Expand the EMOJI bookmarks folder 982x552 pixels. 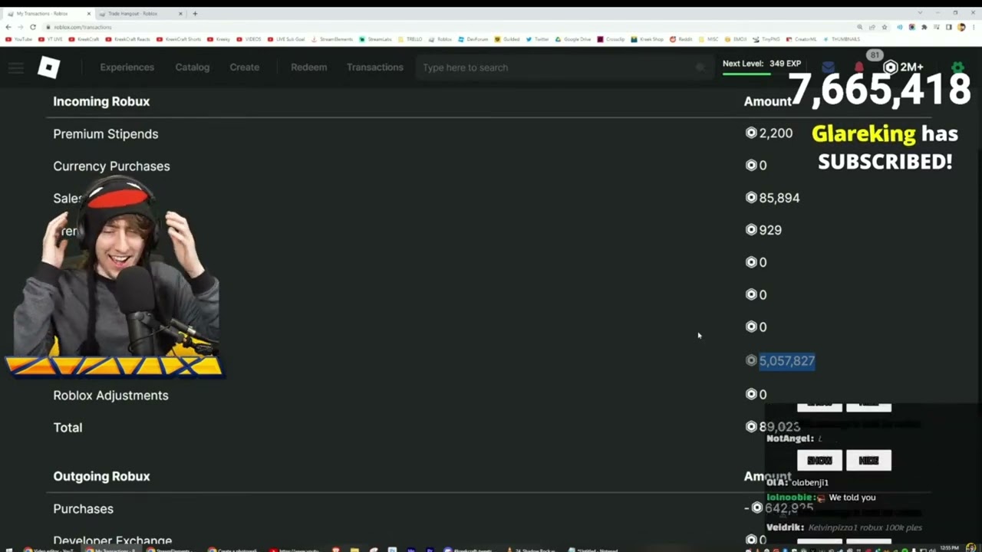(735, 39)
